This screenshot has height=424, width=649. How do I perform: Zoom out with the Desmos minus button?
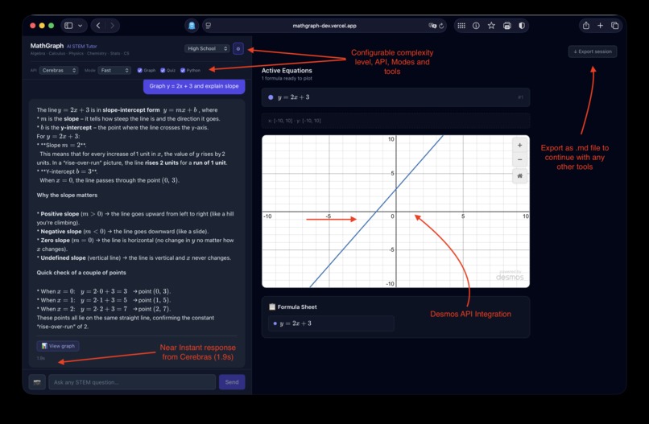pos(520,159)
